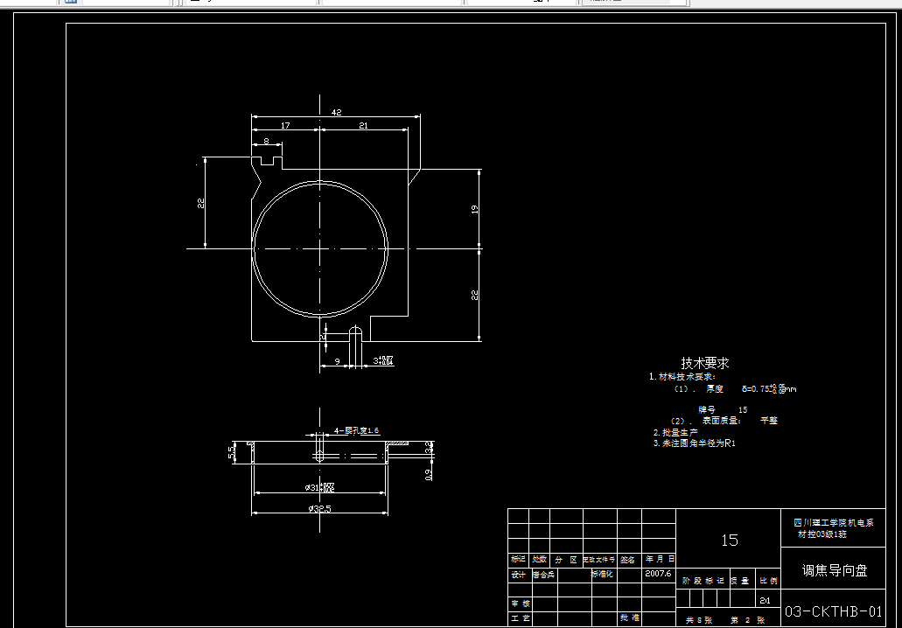Select the 表面质量 label

tap(722, 421)
